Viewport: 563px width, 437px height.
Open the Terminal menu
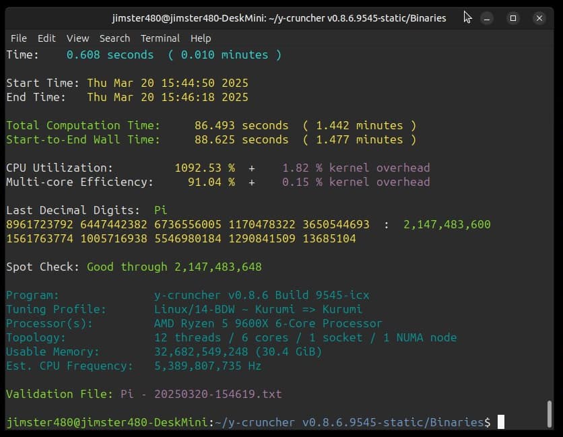[160, 38]
